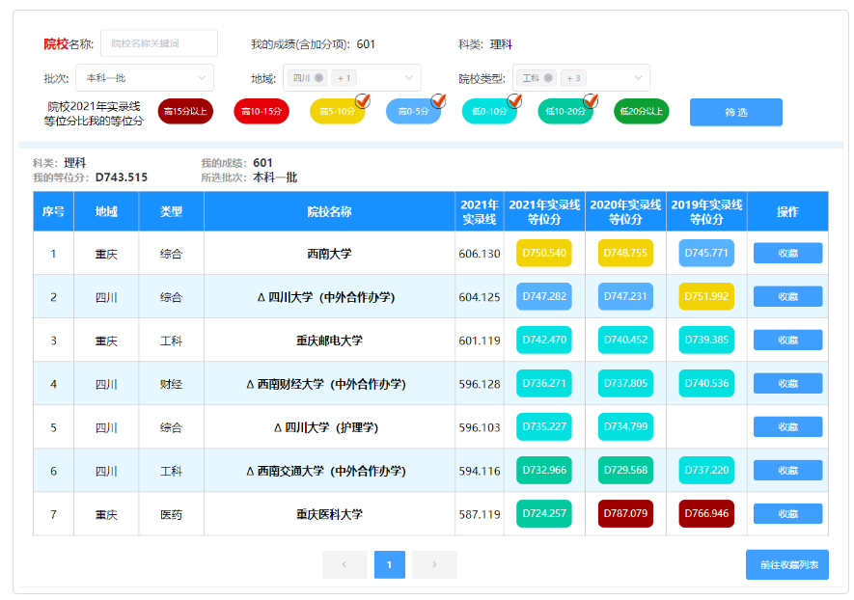The image size is (854, 600).
Task: Uncheck the 低0-10分 filter pill
Action: click(489, 112)
